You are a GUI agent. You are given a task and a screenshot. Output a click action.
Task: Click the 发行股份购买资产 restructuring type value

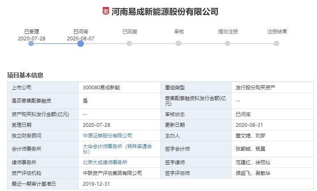pyautogui.click(x=255, y=87)
